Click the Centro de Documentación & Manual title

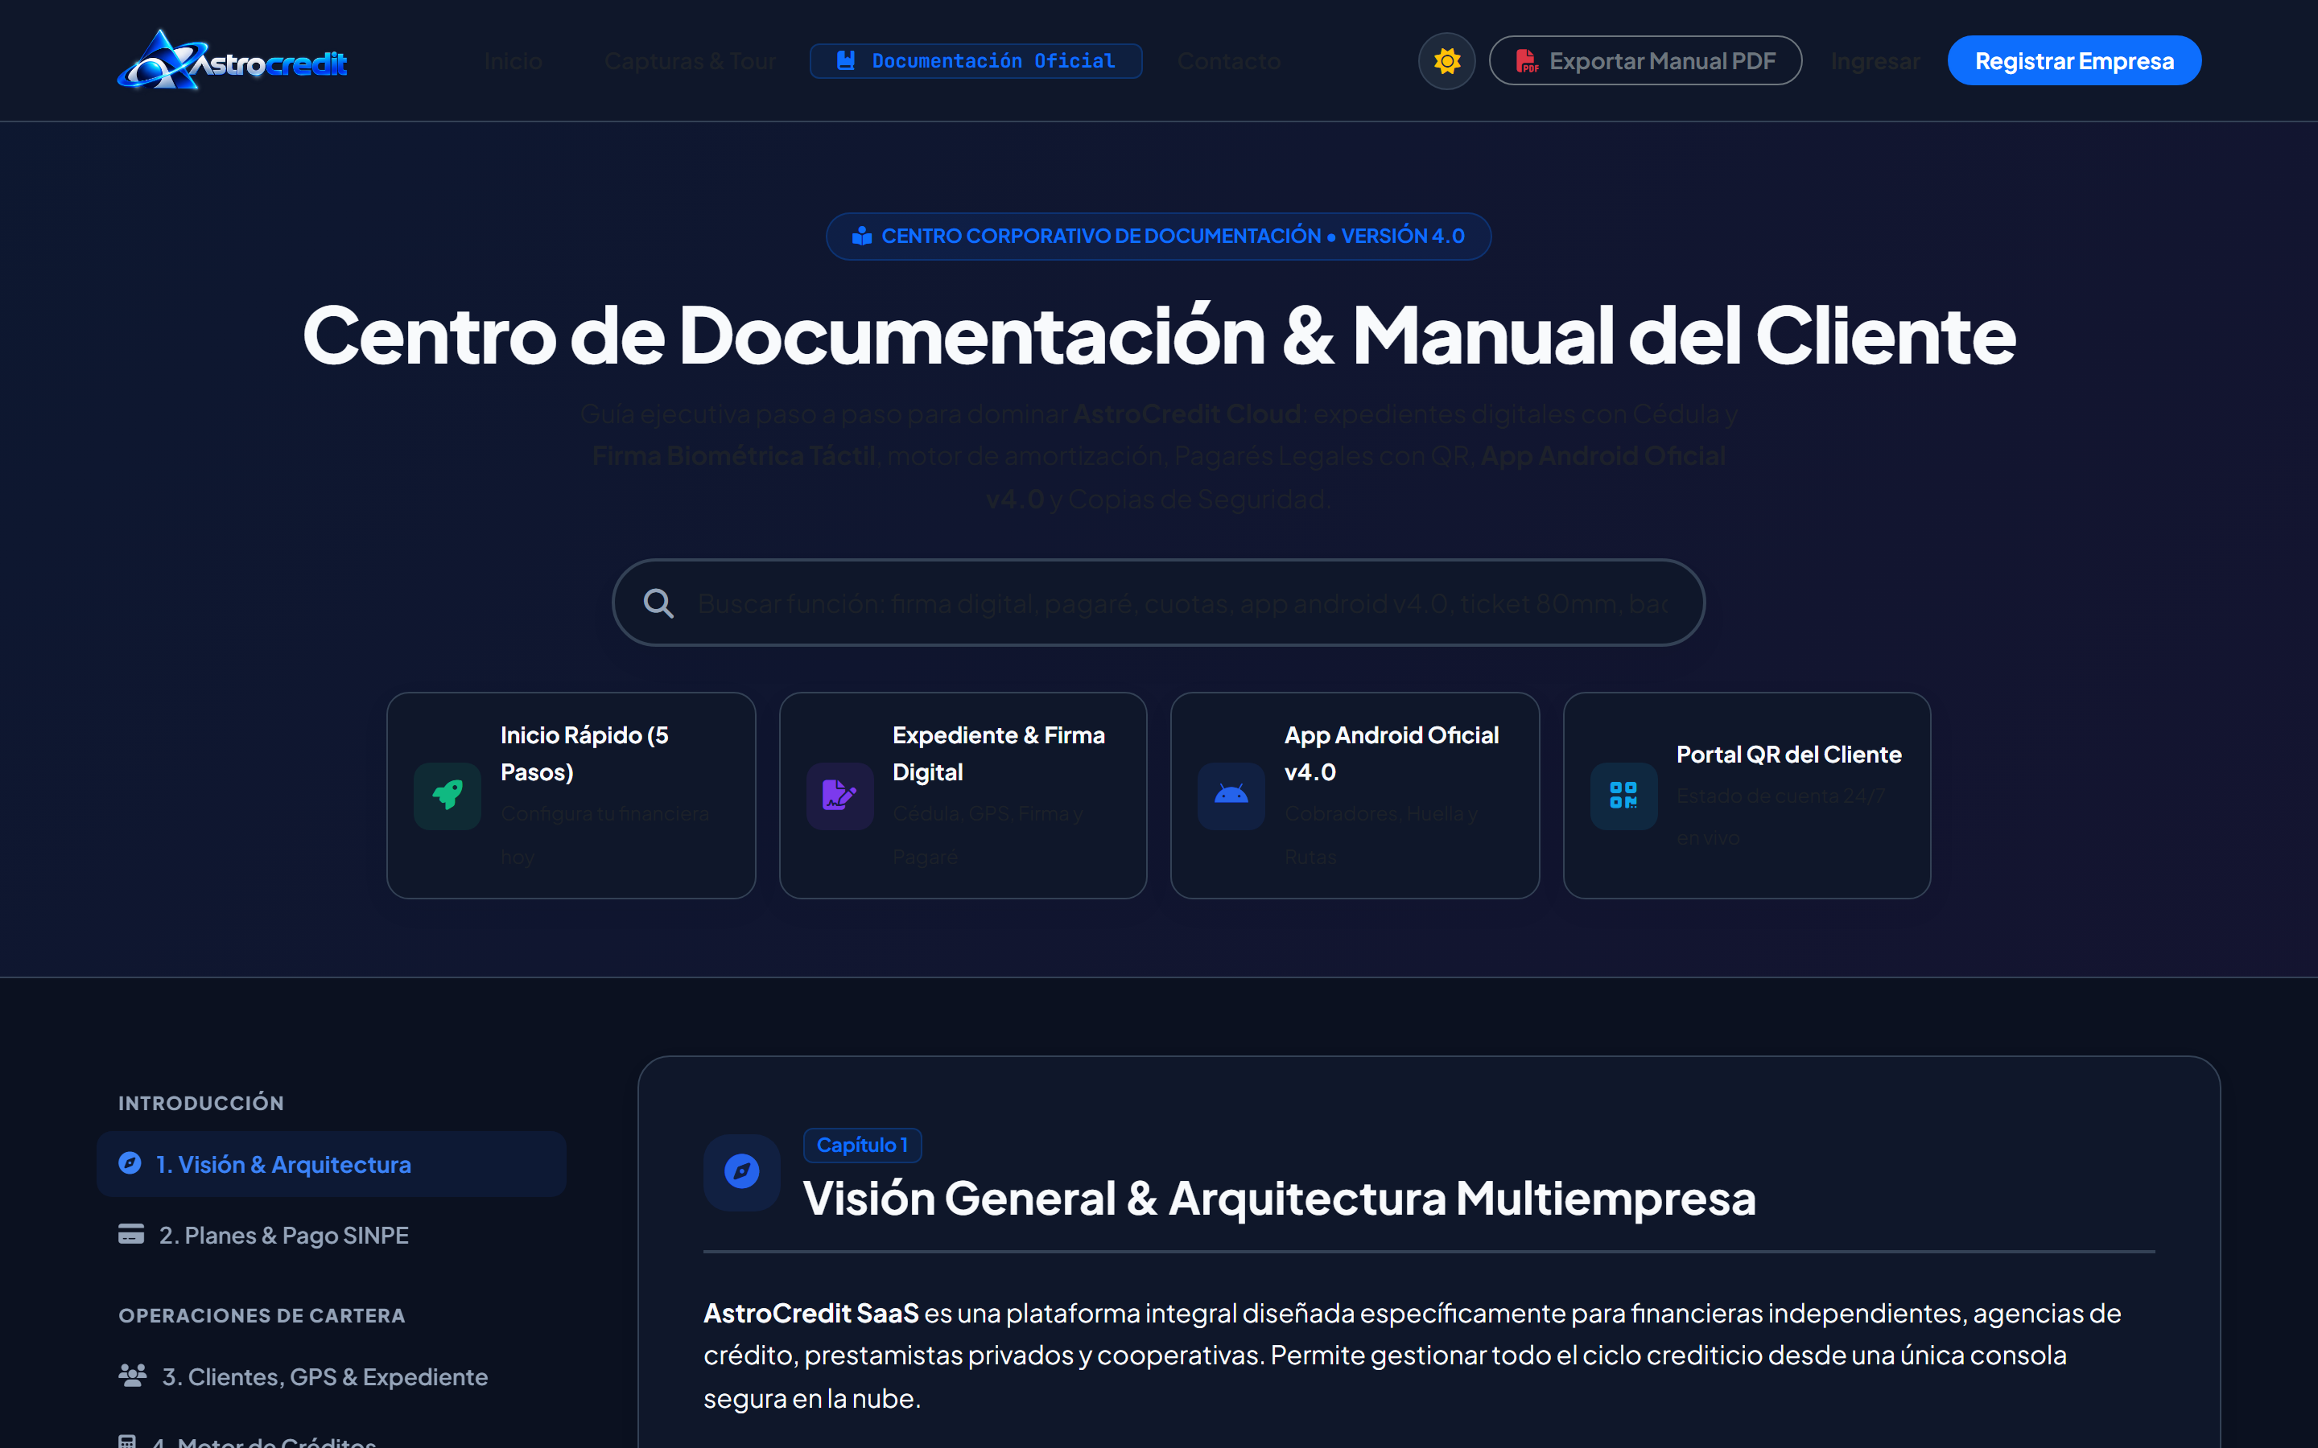pyautogui.click(x=1159, y=335)
